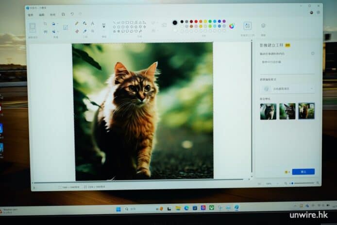The image size is (337, 225).
Task: Open the second menu bar item
Action: click(x=42, y=15)
